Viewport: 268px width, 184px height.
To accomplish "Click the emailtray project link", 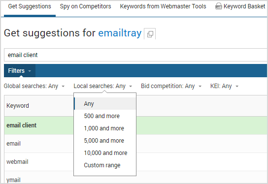I will pos(120,33).
